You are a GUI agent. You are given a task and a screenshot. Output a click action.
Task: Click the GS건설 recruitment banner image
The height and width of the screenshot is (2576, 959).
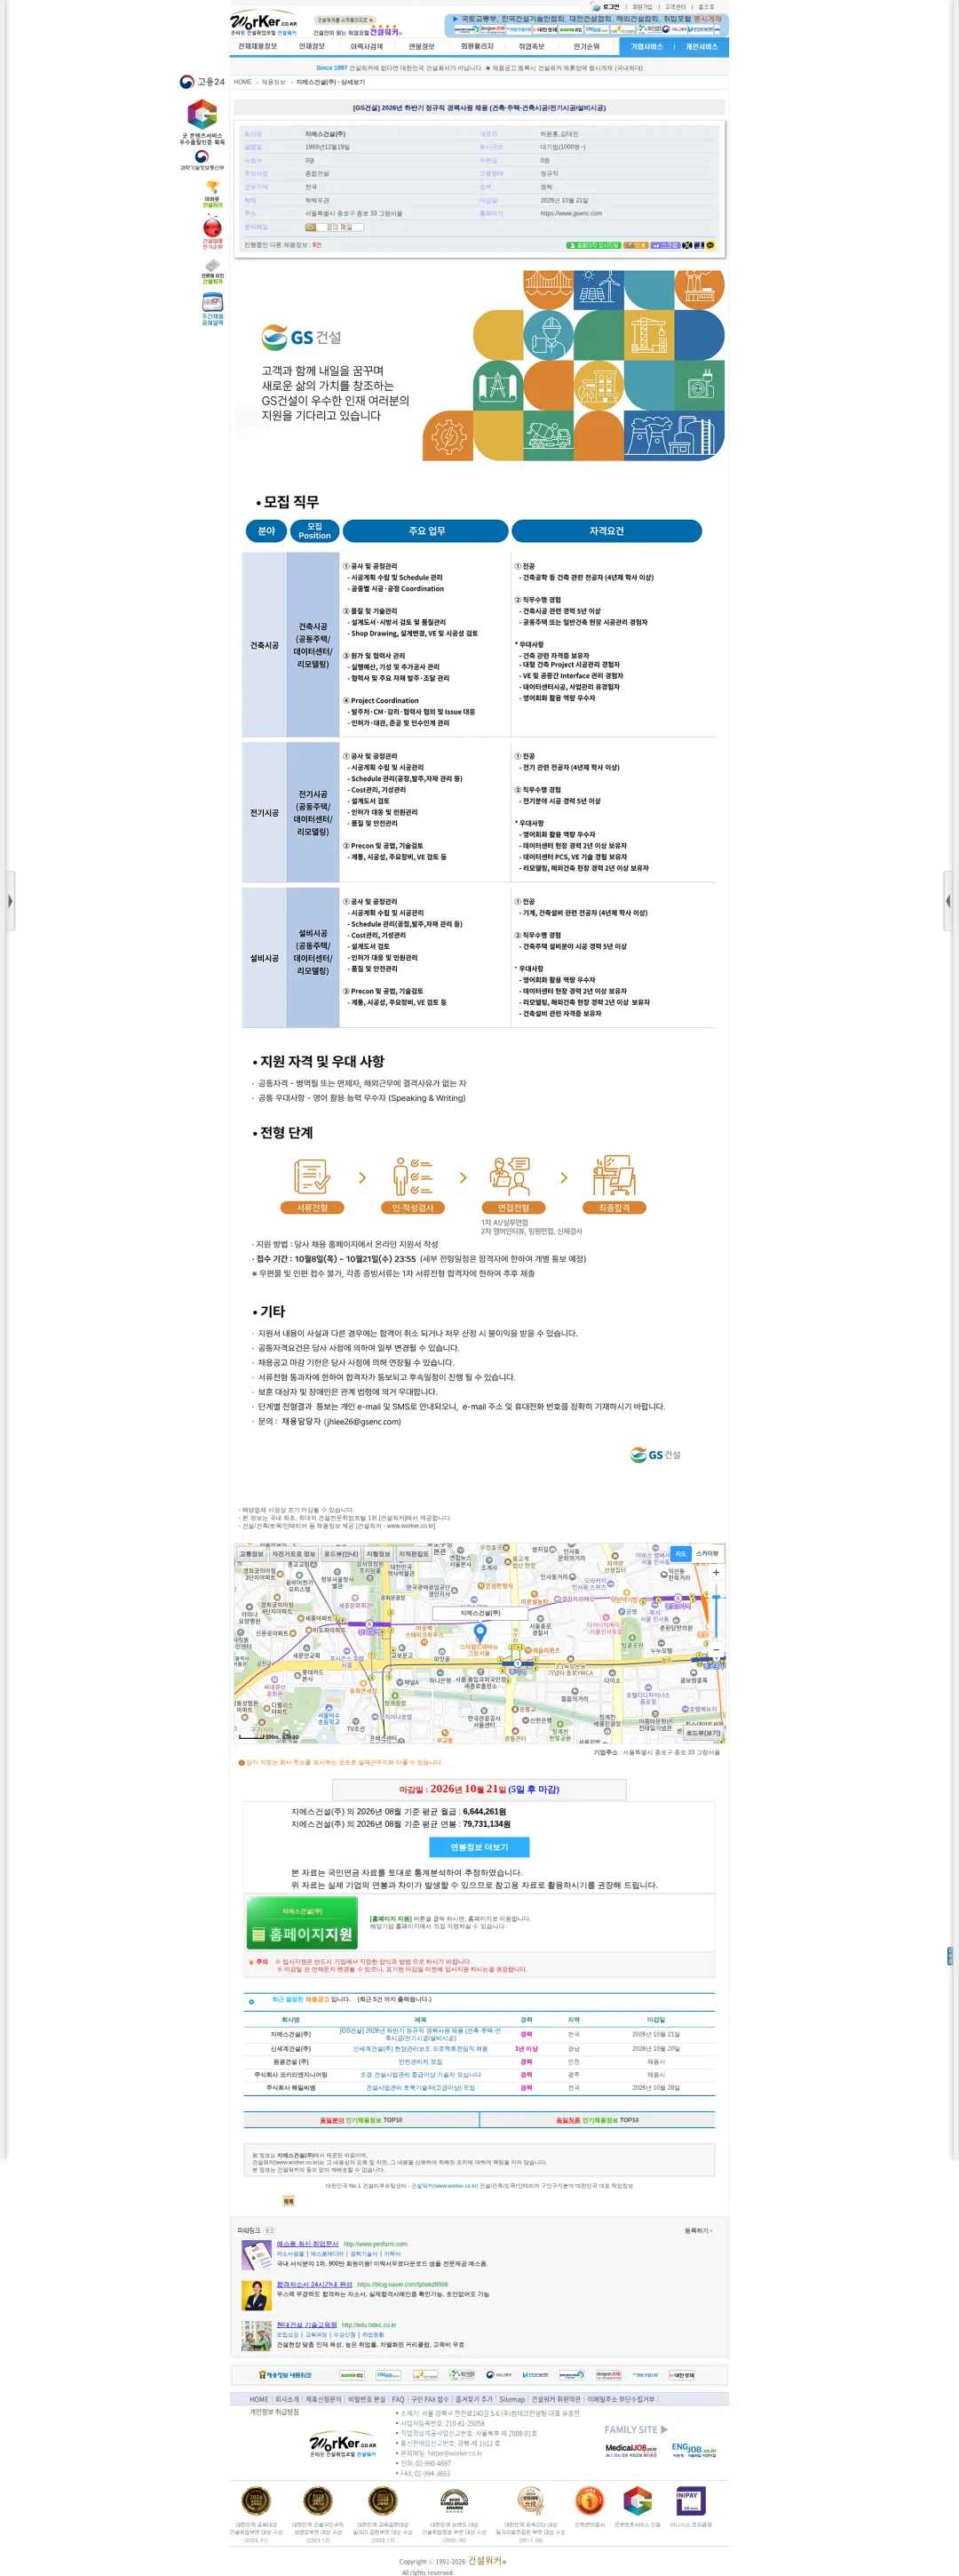(479, 366)
